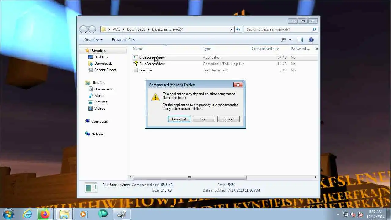Open Network in navigation pane
Screen dimensions: 391x220
click(x=98, y=134)
